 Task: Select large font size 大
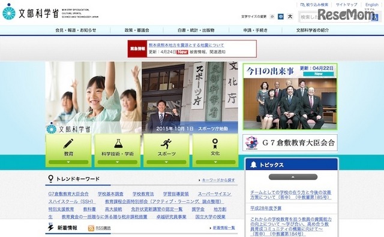click(x=290, y=17)
